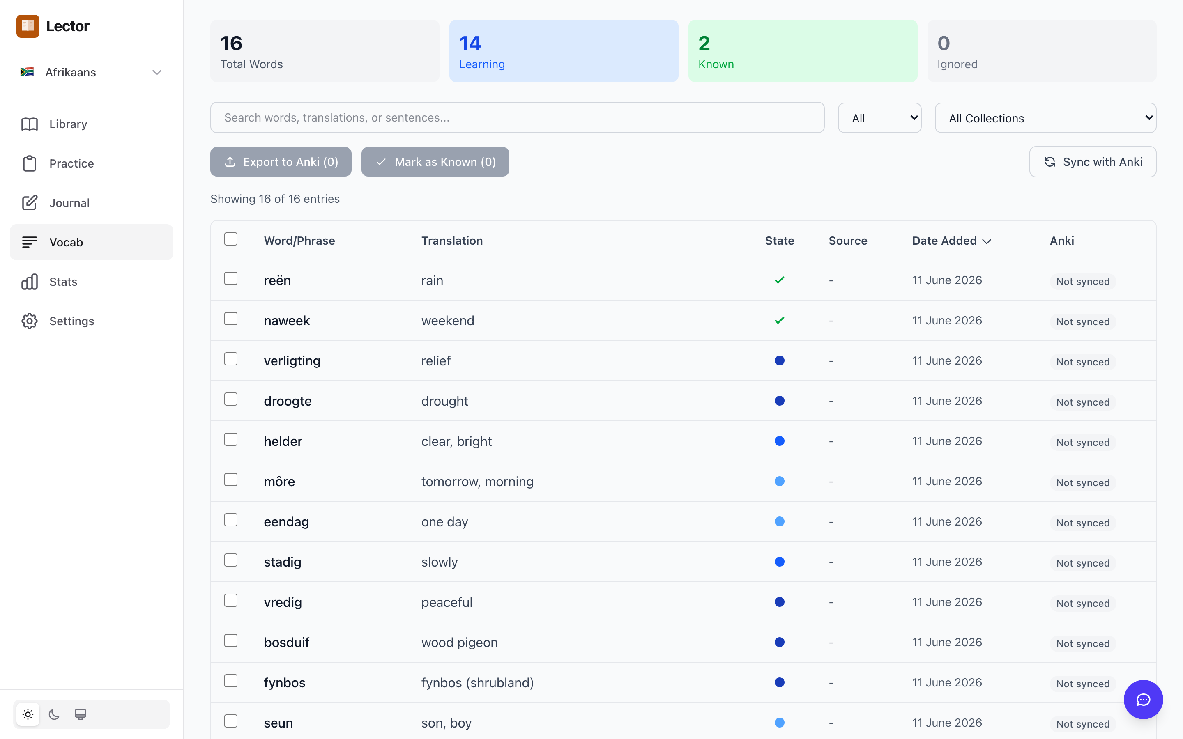Image resolution: width=1183 pixels, height=739 pixels.
Task: Click the vocabulary search field
Action: click(517, 117)
